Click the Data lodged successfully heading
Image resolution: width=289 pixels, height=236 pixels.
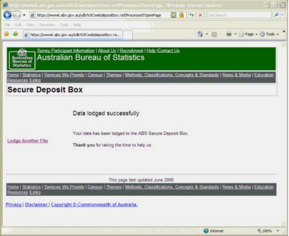tap(106, 113)
